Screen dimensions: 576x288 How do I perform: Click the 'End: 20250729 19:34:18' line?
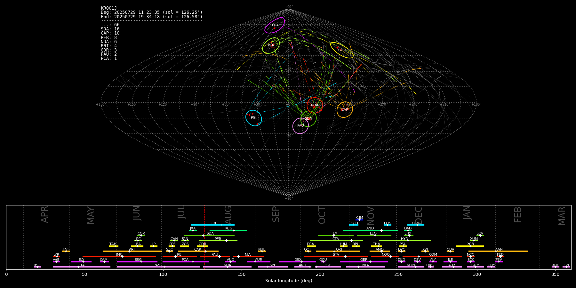(152, 17)
